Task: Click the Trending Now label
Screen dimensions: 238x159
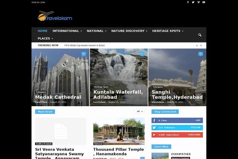Action: click(x=48, y=45)
